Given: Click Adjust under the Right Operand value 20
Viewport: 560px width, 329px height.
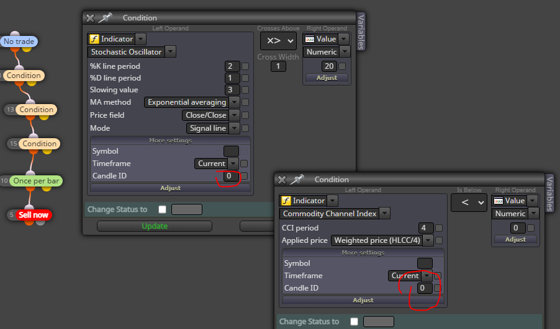Looking at the screenshot, I should coord(327,77).
